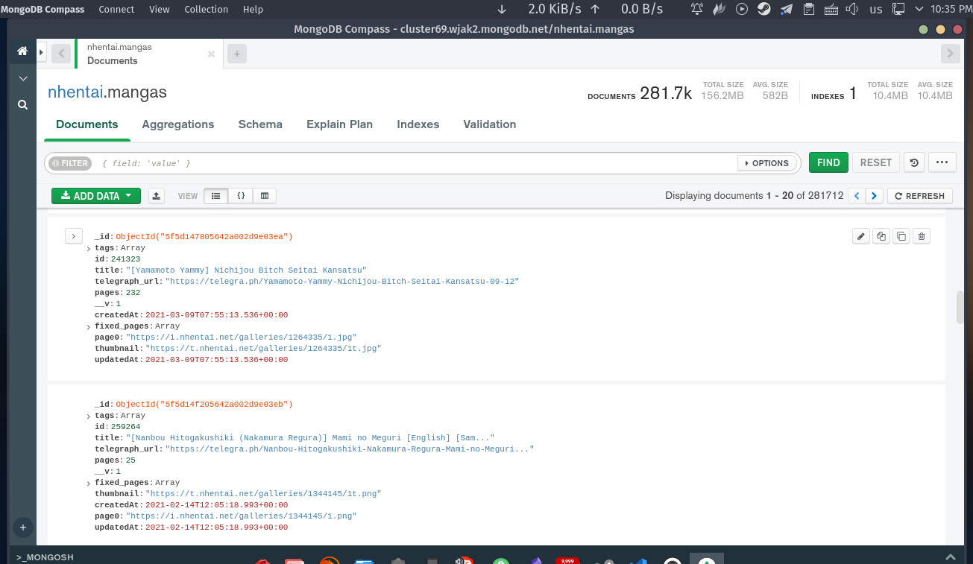Close the nhentai.mangas tab
973x564 pixels.
(211, 54)
